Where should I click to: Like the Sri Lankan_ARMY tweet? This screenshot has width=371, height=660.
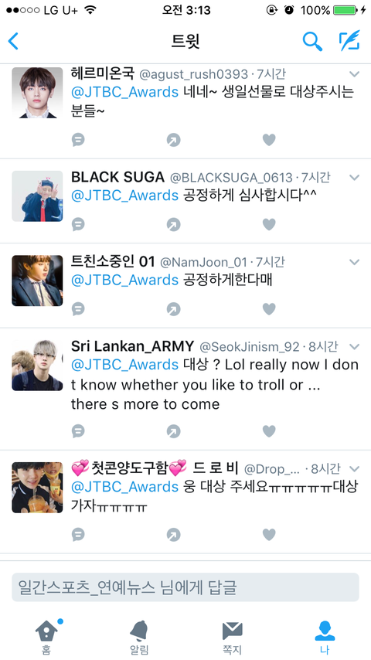269,431
